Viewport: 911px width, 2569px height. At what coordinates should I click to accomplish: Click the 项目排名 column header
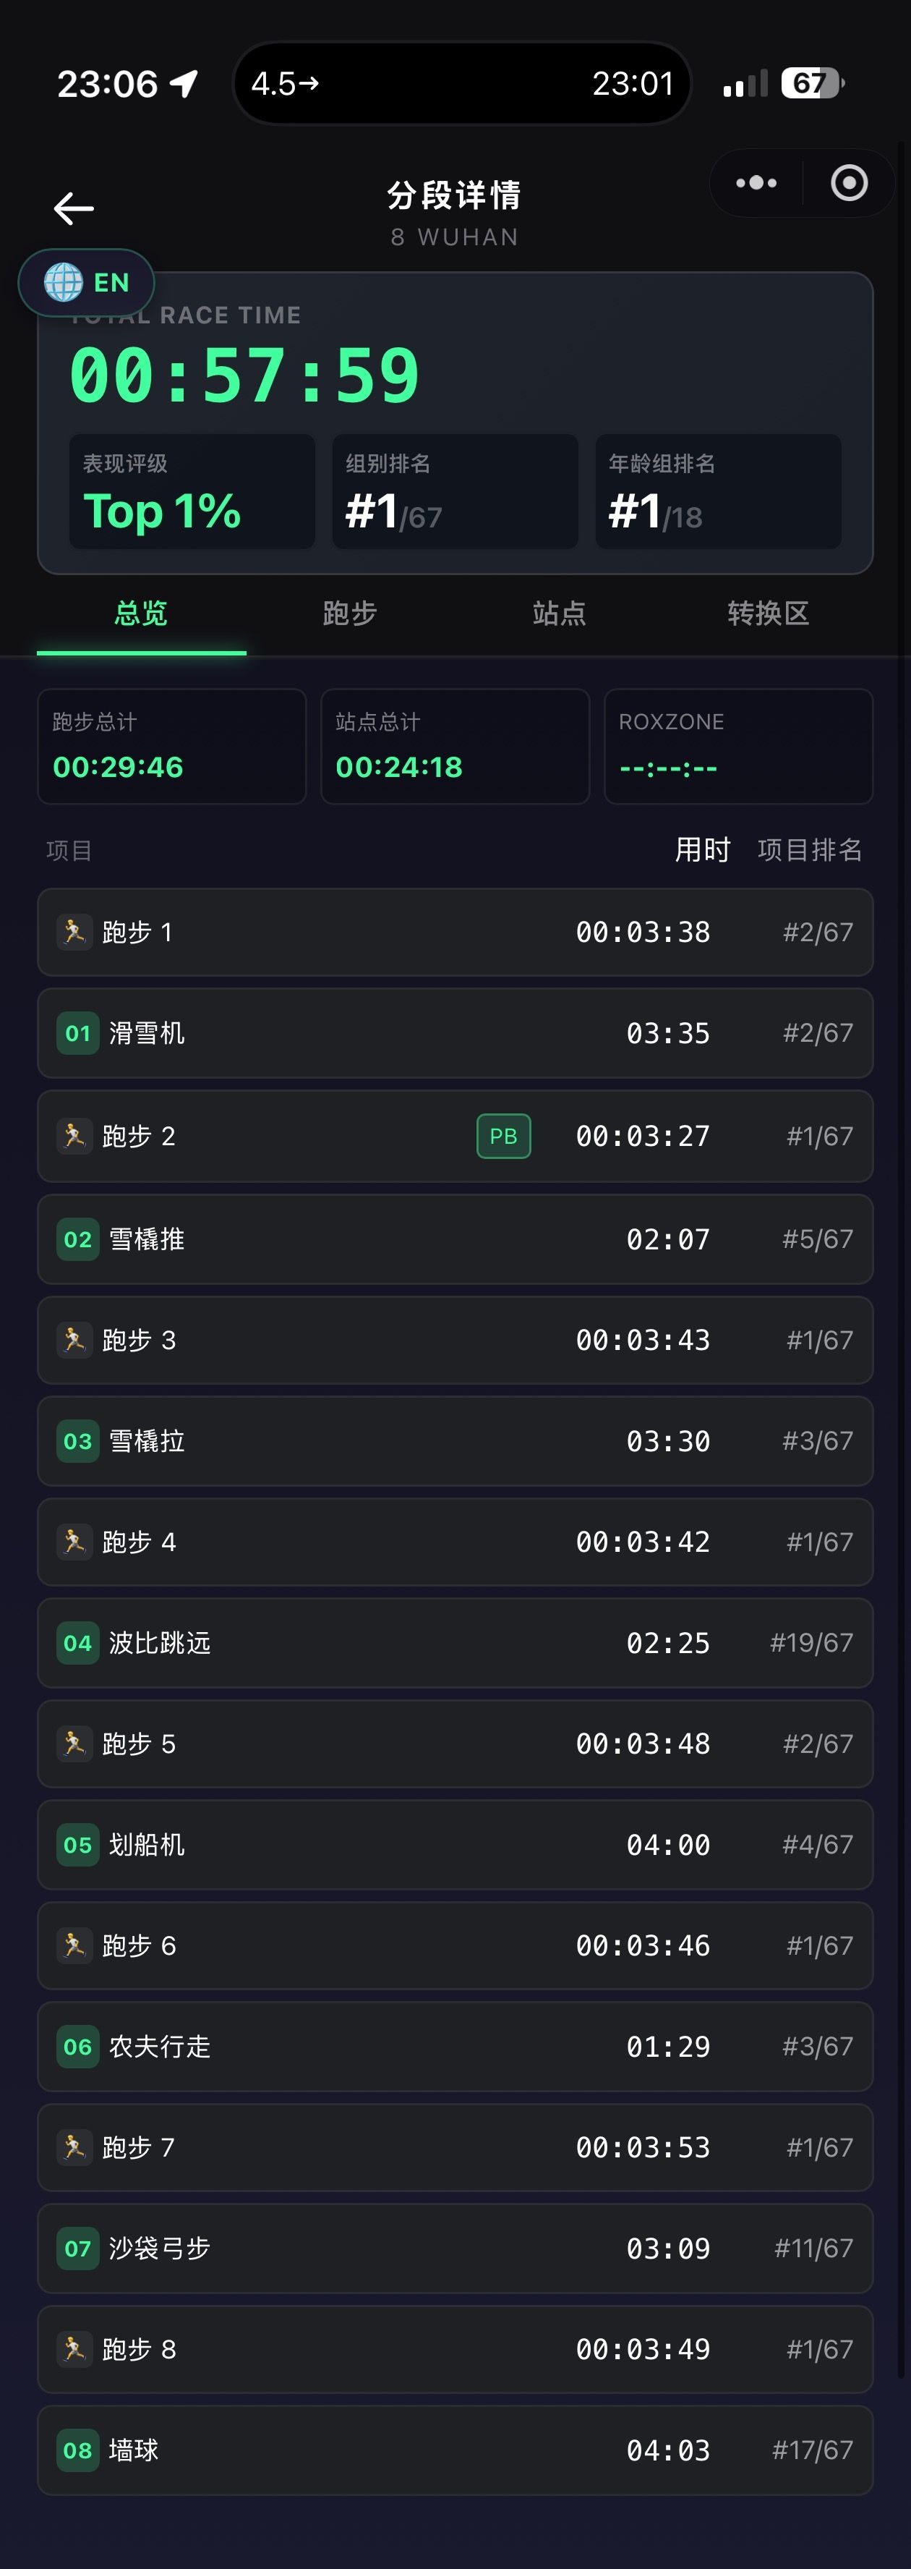(x=809, y=849)
